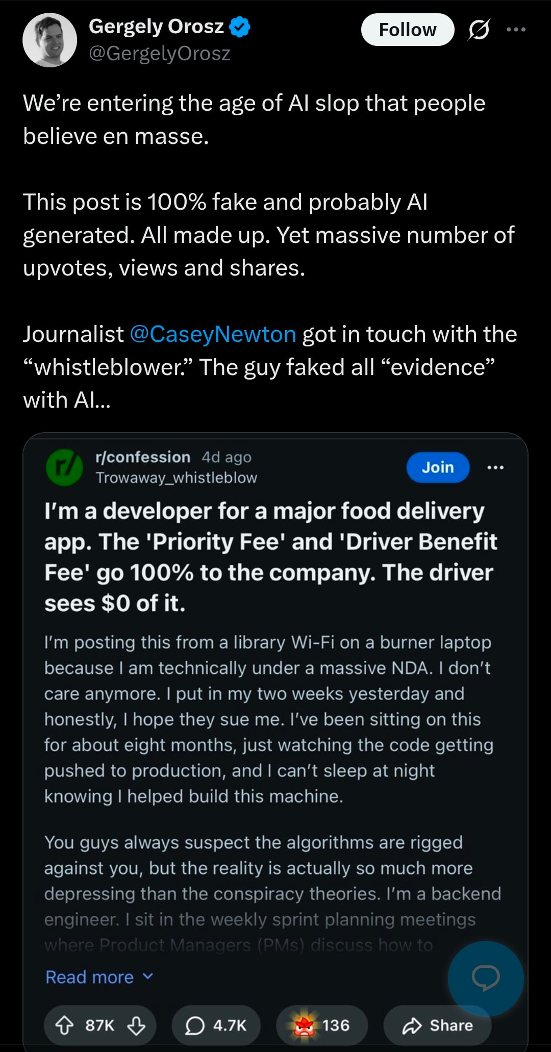
Task: Open the @CaseyNewton mention link
Action: tap(213, 334)
